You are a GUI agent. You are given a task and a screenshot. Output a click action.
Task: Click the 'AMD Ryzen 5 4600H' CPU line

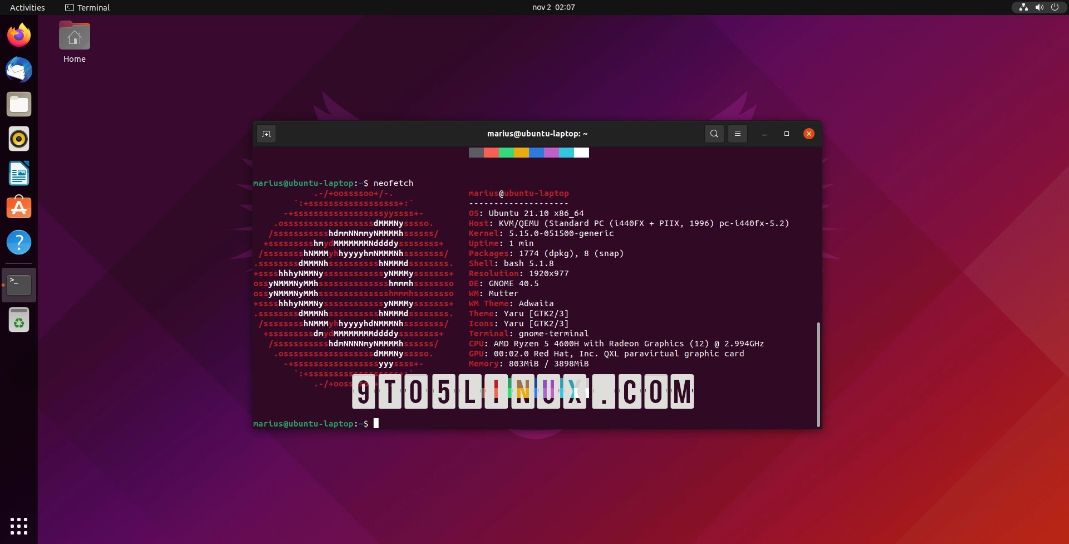pyautogui.click(x=616, y=344)
